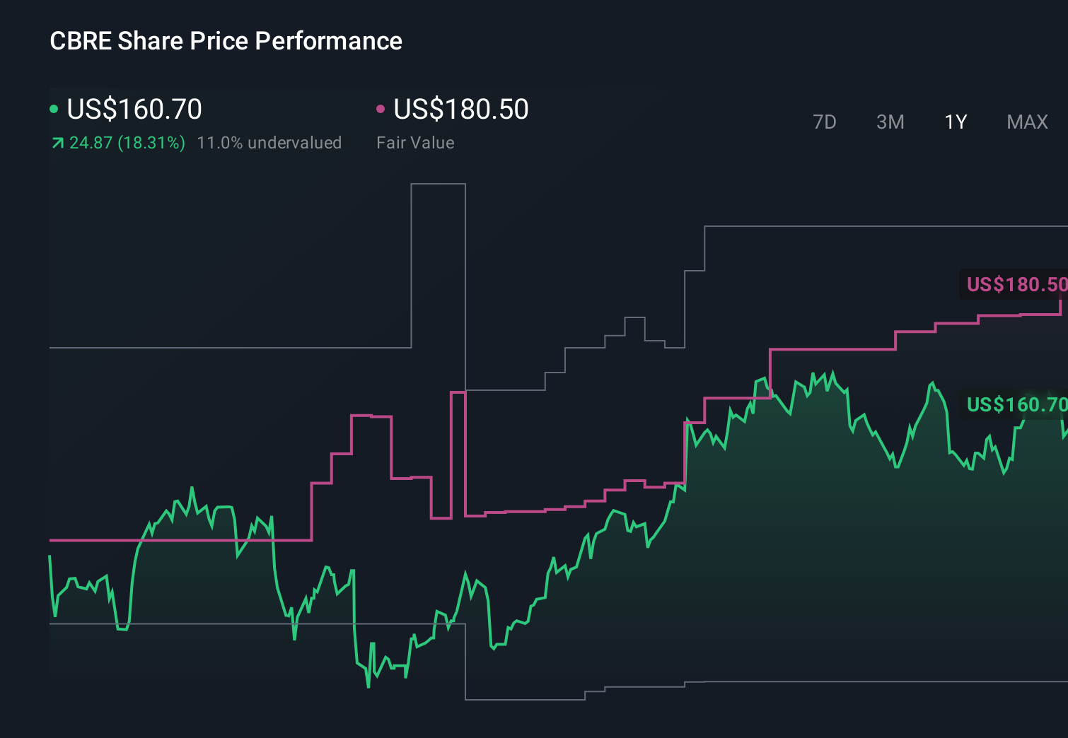Viewport: 1068px width, 738px height.
Task: Open the MAX historical range
Action: point(1027,122)
